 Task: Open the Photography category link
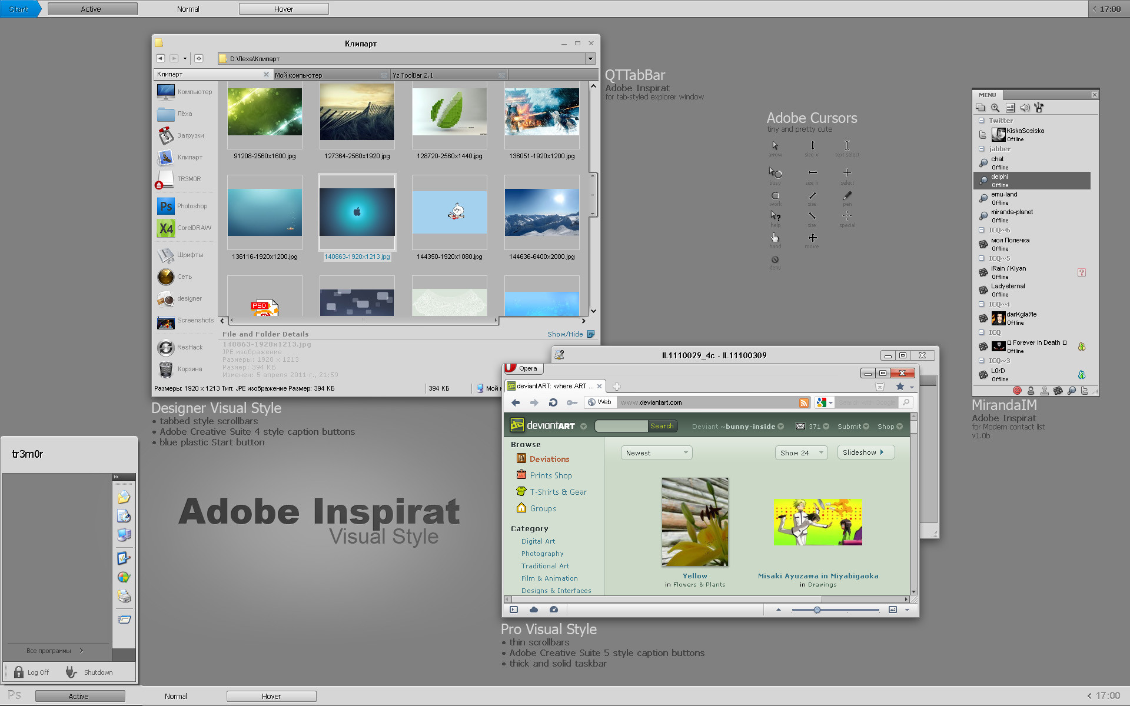pos(542,554)
